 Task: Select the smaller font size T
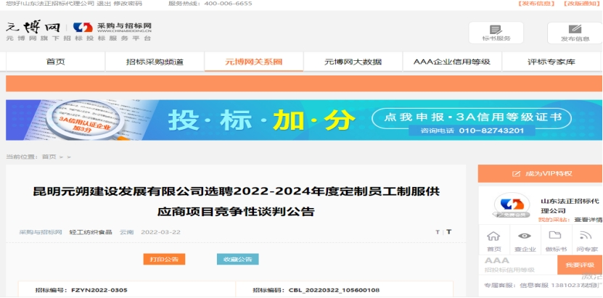437,232
